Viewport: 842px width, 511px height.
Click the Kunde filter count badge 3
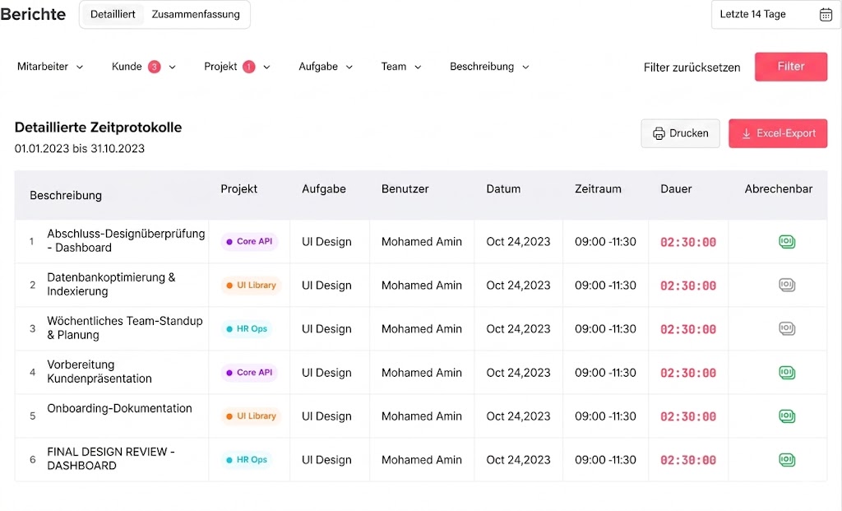coord(154,67)
